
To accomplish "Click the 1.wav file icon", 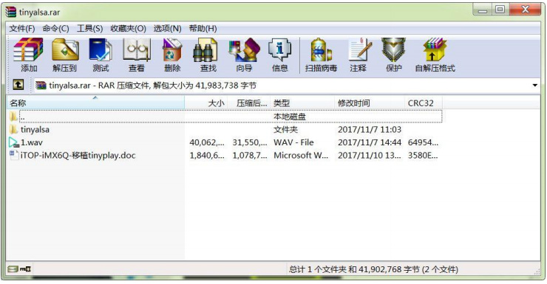I will pyautogui.click(x=13, y=142).
